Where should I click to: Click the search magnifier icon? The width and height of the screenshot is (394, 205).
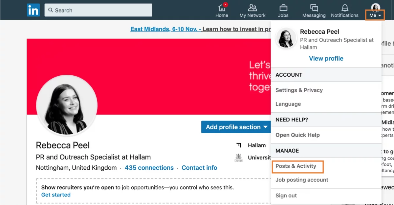(50, 10)
